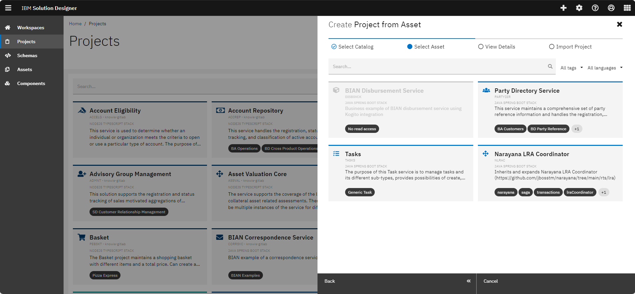Open the app switcher grid icon

click(x=627, y=8)
